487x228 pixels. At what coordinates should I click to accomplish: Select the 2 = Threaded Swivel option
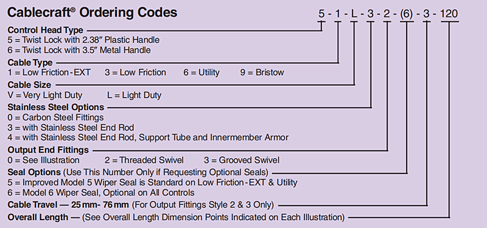coord(144,160)
